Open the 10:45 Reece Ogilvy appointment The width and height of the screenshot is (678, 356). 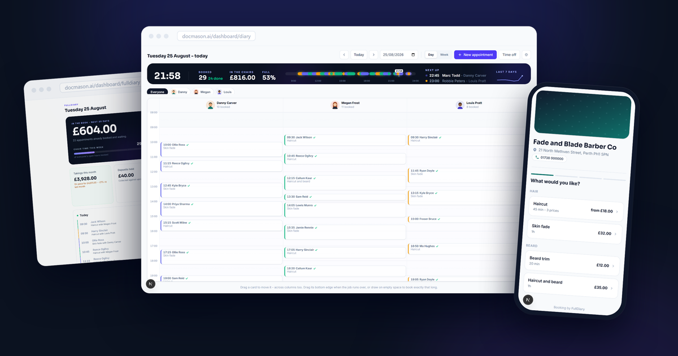click(345, 158)
